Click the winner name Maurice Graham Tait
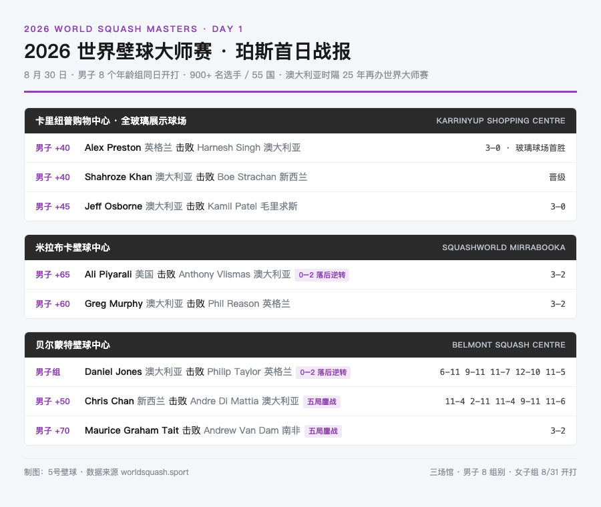Screen dimensions: 601x507 pyautogui.click(x=132, y=430)
